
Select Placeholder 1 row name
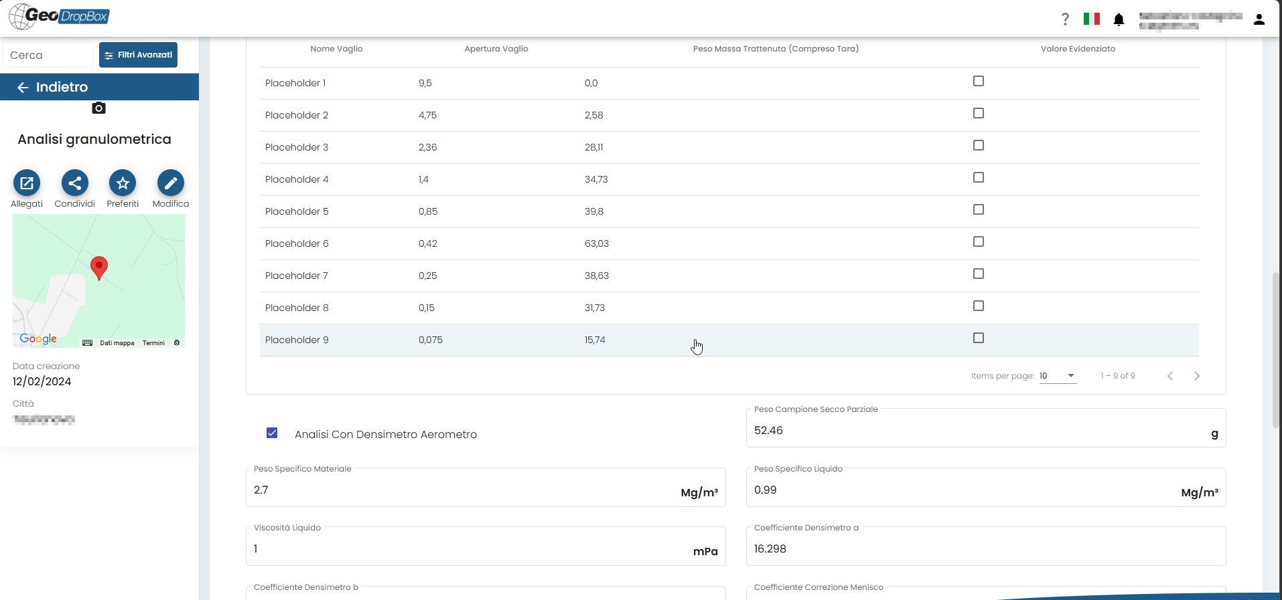click(295, 83)
